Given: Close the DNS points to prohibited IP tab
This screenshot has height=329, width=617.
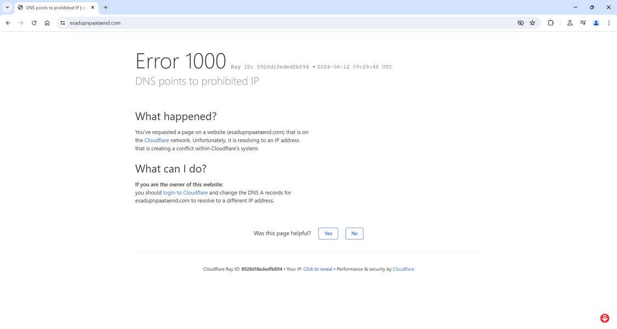Looking at the screenshot, I should coord(93,8).
